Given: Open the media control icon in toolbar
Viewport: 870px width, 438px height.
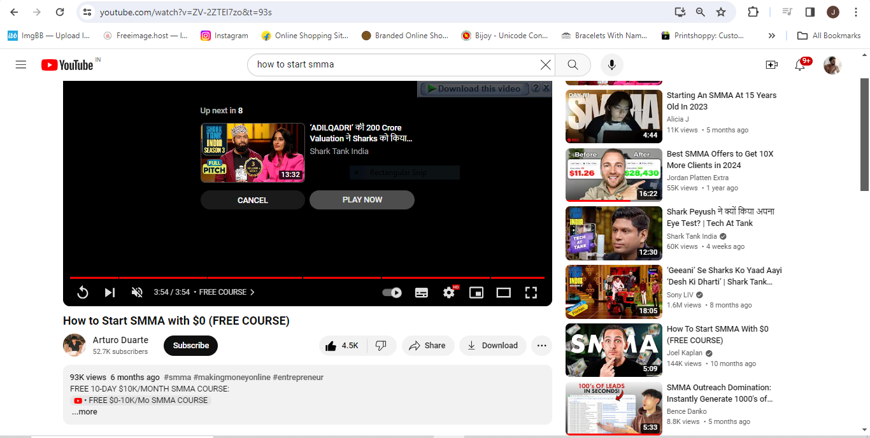Looking at the screenshot, I should [788, 12].
